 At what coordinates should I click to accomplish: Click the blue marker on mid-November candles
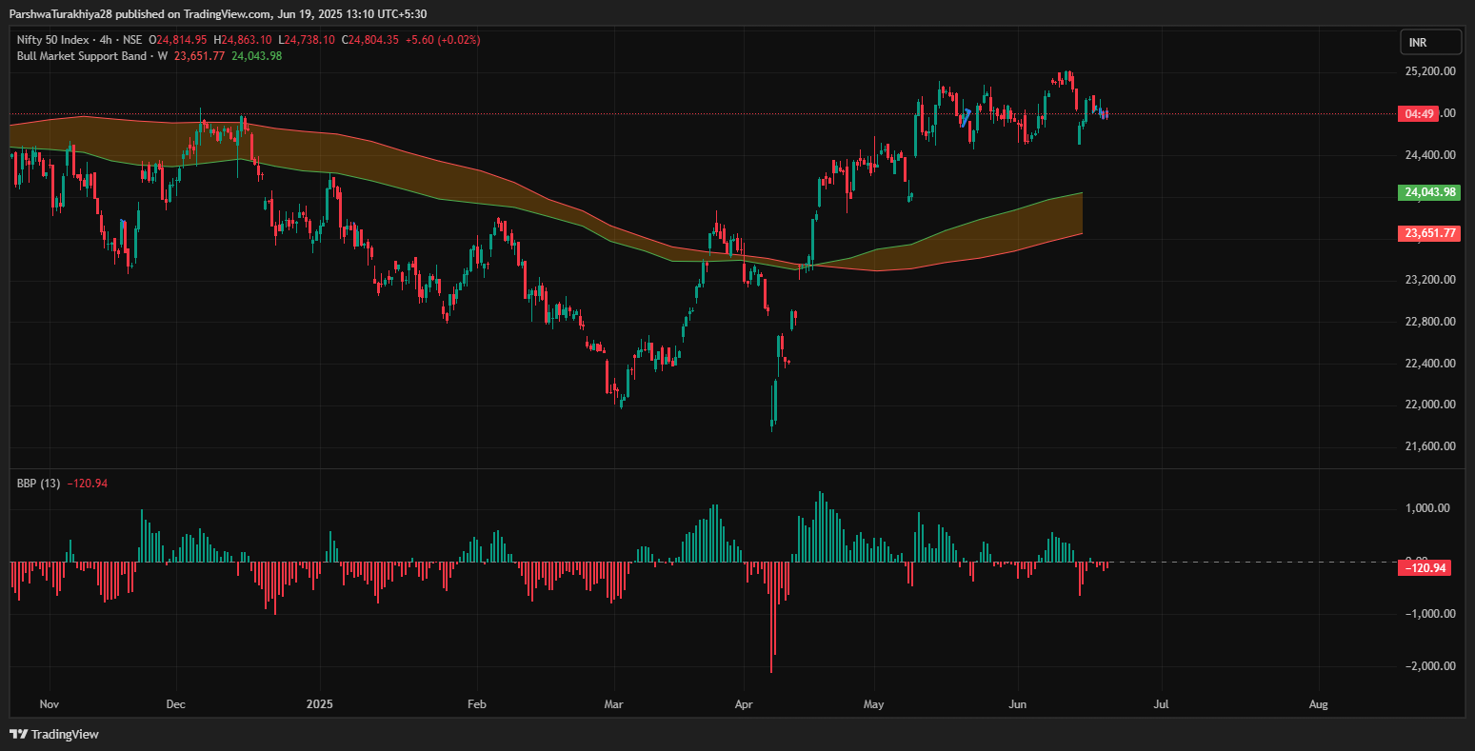pyautogui.click(x=123, y=224)
